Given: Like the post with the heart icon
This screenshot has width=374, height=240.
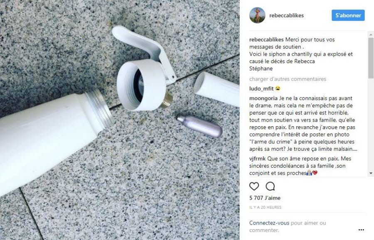Looking at the screenshot, I should 254,186.
